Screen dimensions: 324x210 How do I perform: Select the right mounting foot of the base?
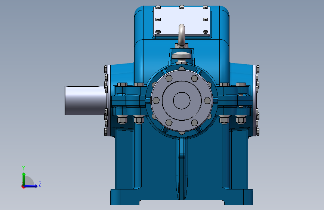238,197
